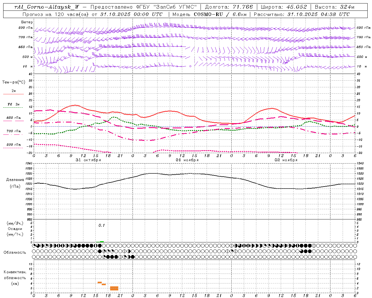372x298 pixels.
Task: Click the "Давление" pressure panel label
Action: click(15, 180)
